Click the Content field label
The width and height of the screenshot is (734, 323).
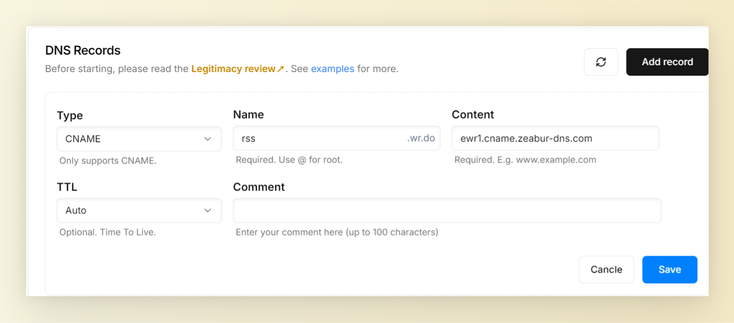coord(473,115)
